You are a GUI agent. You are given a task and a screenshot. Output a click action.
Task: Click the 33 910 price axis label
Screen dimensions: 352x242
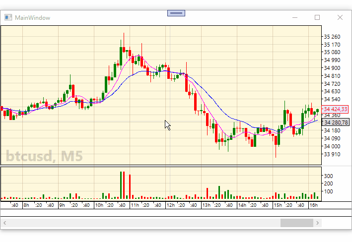coord(332,154)
